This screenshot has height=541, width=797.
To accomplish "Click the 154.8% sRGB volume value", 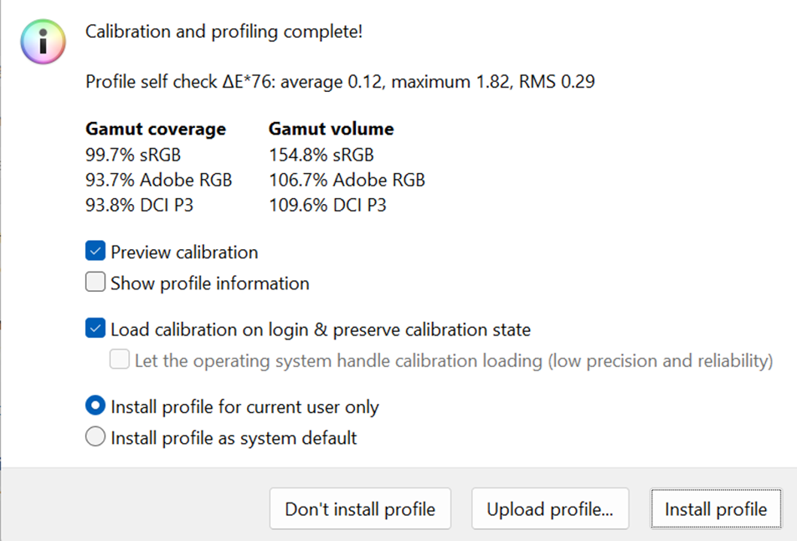I will pyautogui.click(x=321, y=155).
